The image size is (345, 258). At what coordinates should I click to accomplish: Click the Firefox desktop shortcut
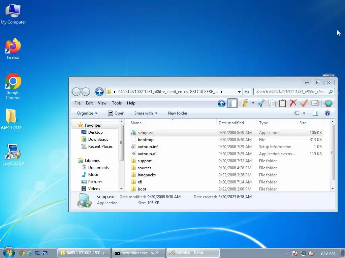13,49
